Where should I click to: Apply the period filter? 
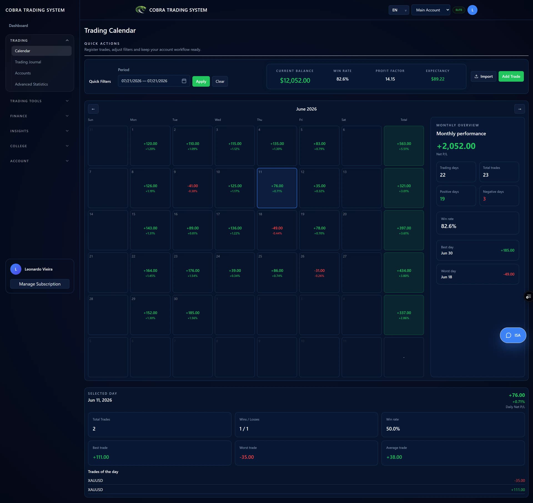pyautogui.click(x=201, y=81)
